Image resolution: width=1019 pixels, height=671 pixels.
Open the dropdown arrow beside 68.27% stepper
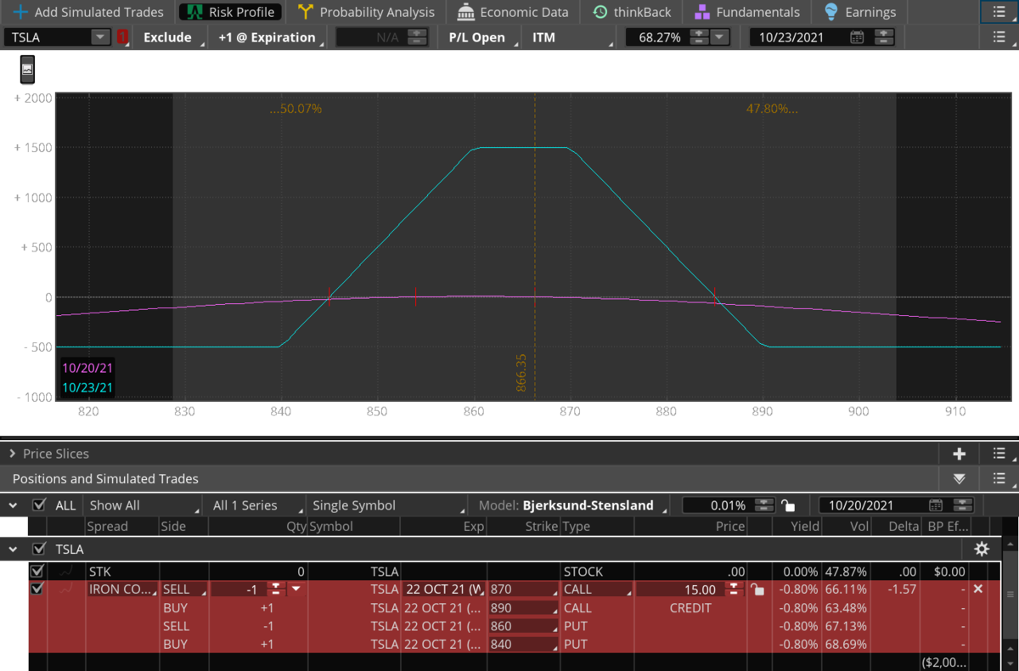click(720, 37)
